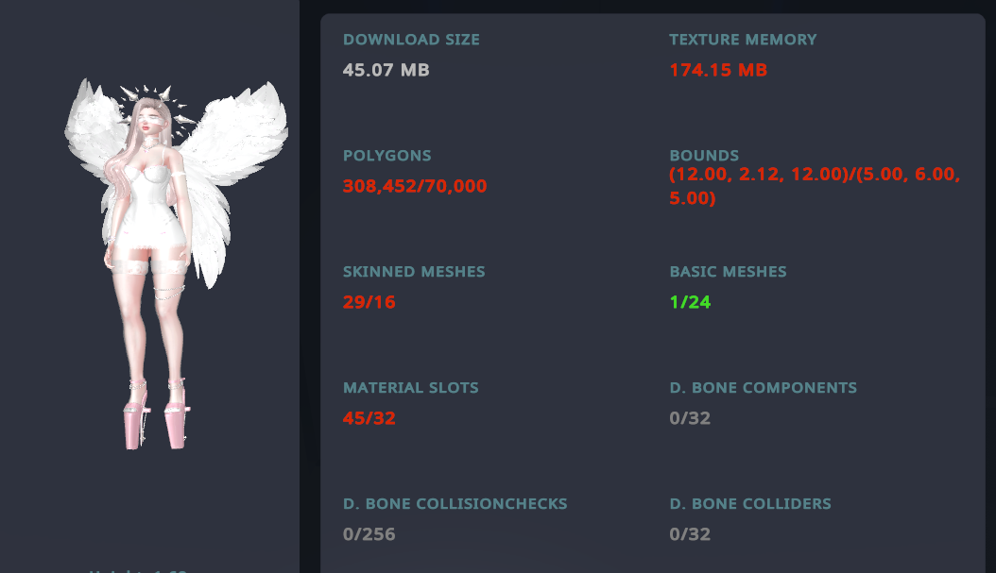Click the 174.15 MB texture memory value
Screen dimensions: 996x573
(x=718, y=70)
